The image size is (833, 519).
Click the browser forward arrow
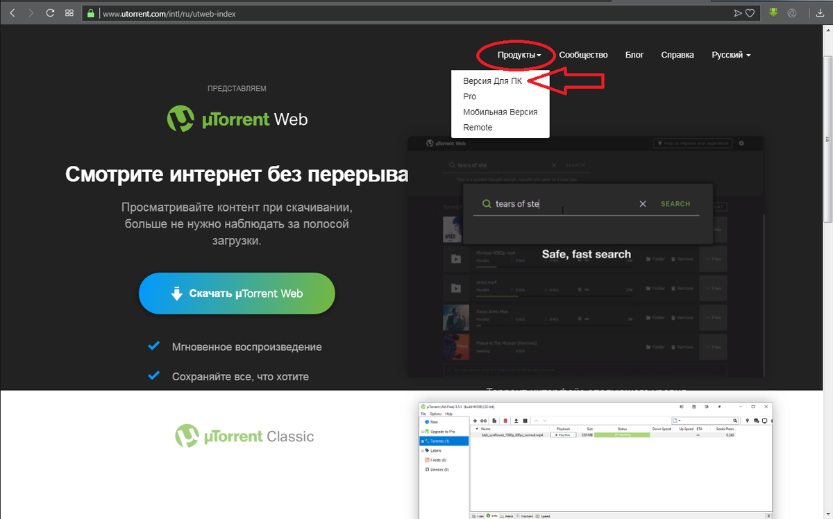coord(31,12)
